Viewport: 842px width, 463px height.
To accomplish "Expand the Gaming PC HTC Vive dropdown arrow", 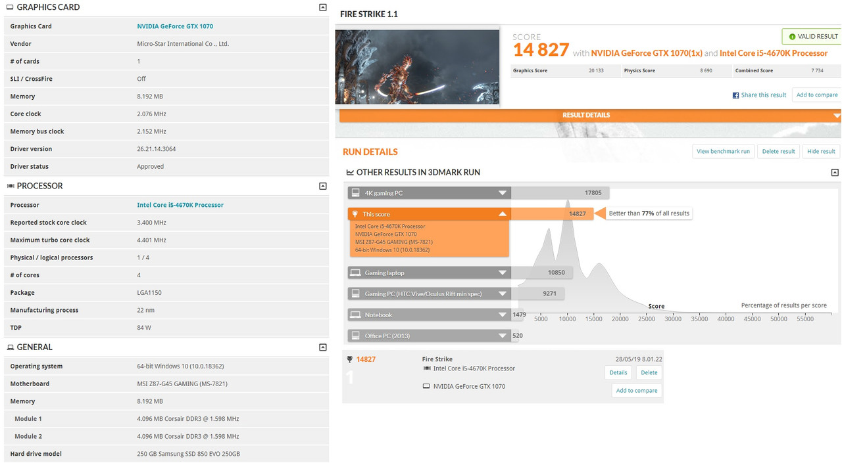I will 503,294.
